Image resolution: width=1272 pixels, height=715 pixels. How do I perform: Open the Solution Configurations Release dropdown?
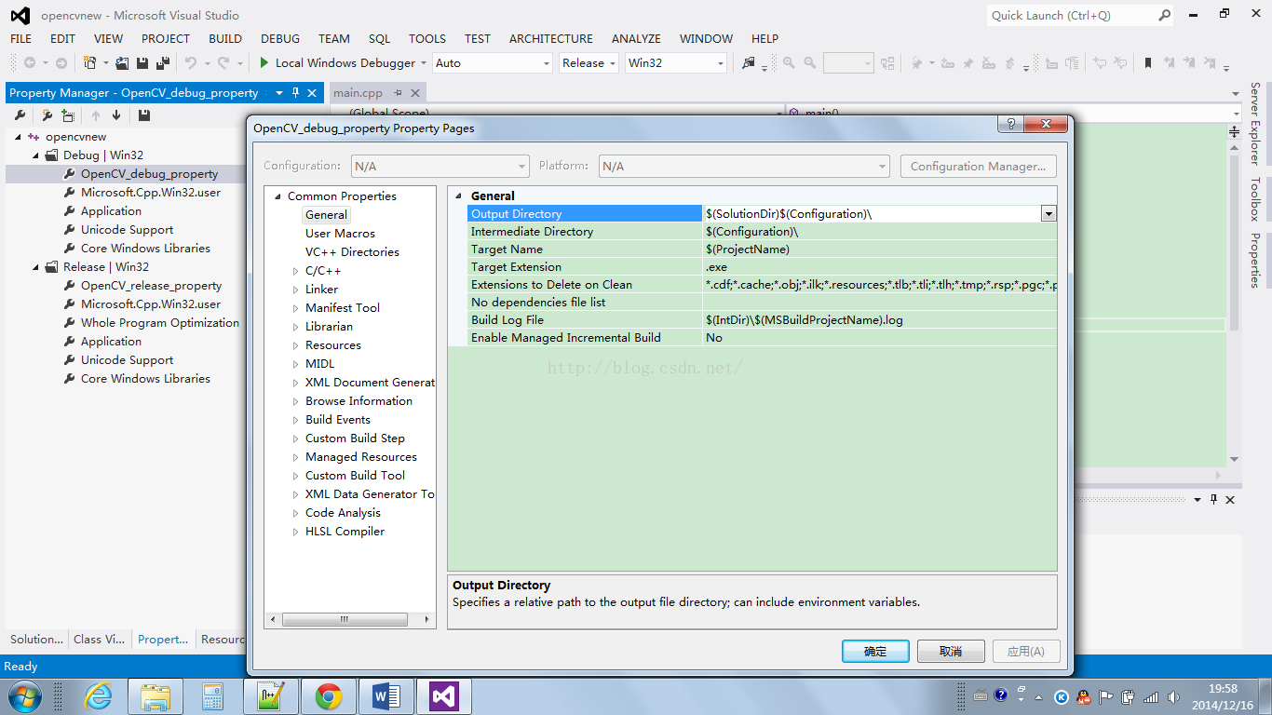[613, 63]
